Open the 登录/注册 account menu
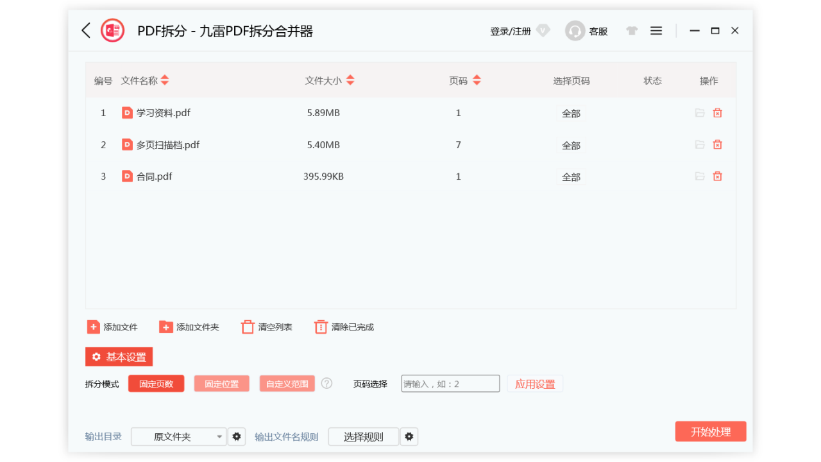The image size is (821, 462). pos(509,31)
